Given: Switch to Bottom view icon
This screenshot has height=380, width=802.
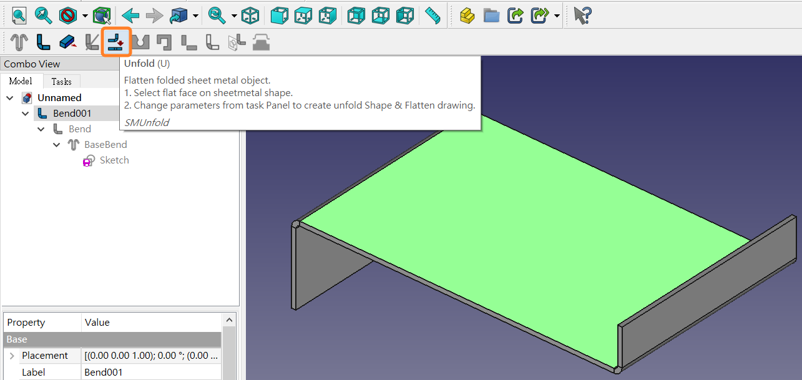Looking at the screenshot, I should pos(381,16).
